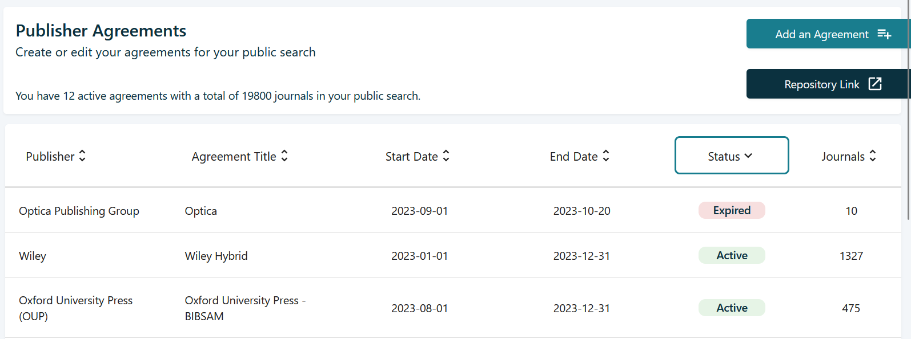Expand the Journals column sort control
Image resolution: width=911 pixels, height=339 pixels.
873,155
